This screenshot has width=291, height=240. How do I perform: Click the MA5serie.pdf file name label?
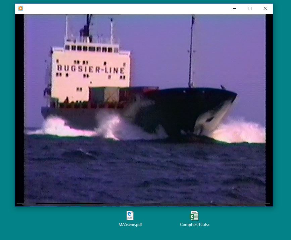(130, 225)
